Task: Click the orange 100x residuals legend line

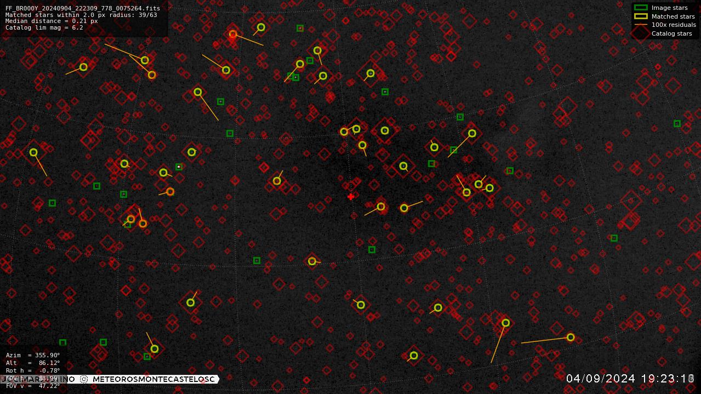Action: pyautogui.click(x=641, y=25)
